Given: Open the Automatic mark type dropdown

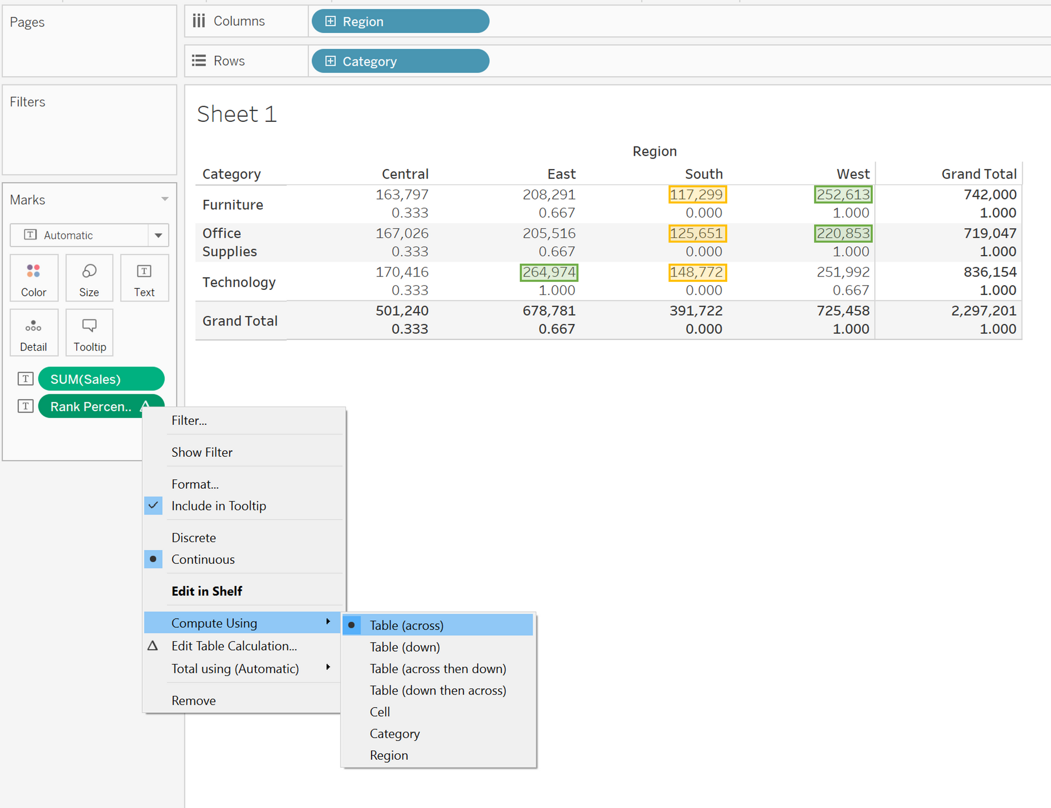Looking at the screenshot, I should (158, 235).
